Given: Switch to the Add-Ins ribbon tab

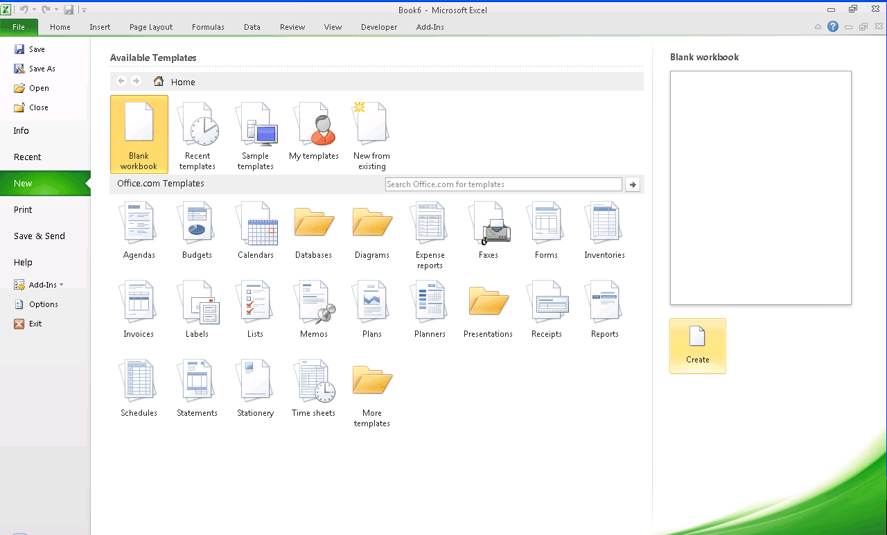Looking at the screenshot, I should coord(430,27).
